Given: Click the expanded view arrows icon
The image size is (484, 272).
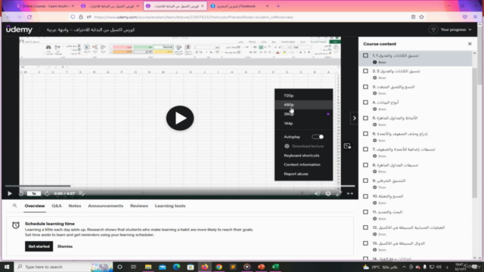Looking at the screenshot, I should pos(349,193).
